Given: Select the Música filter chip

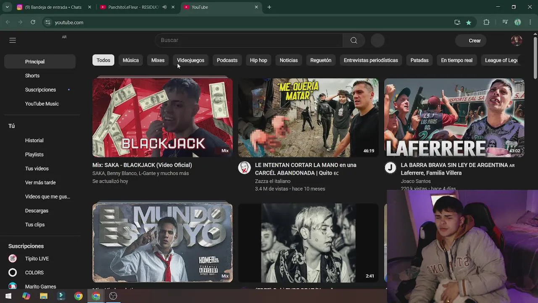Looking at the screenshot, I should click(131, 60).
